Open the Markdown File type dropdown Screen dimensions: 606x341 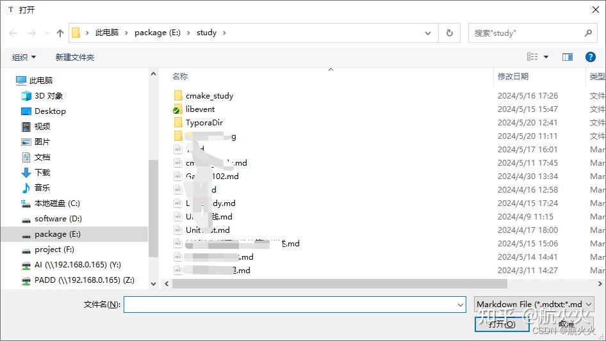[x=535, y=305]
